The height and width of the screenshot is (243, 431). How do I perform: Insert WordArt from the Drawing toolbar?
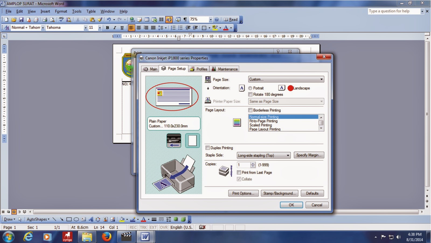[x=91, y=219]
